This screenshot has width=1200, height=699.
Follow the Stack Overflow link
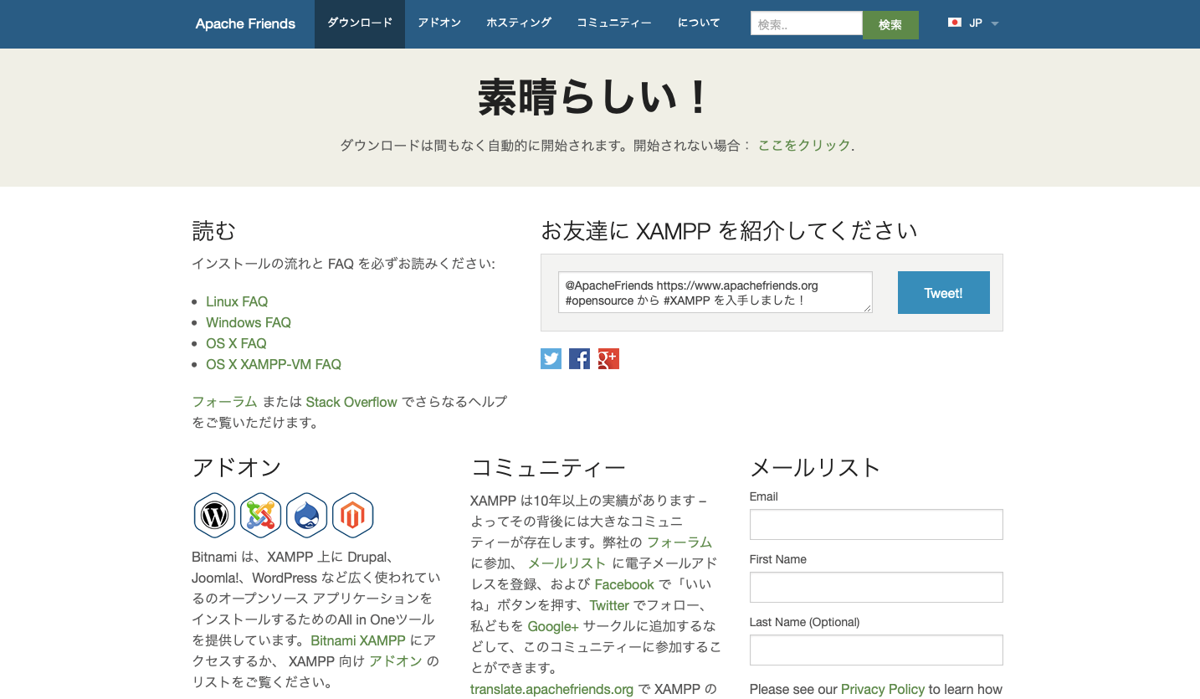pyautogui.click(x=351, y=402)
